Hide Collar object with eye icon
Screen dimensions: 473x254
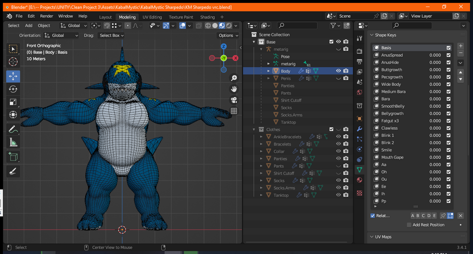coord(338,151)
